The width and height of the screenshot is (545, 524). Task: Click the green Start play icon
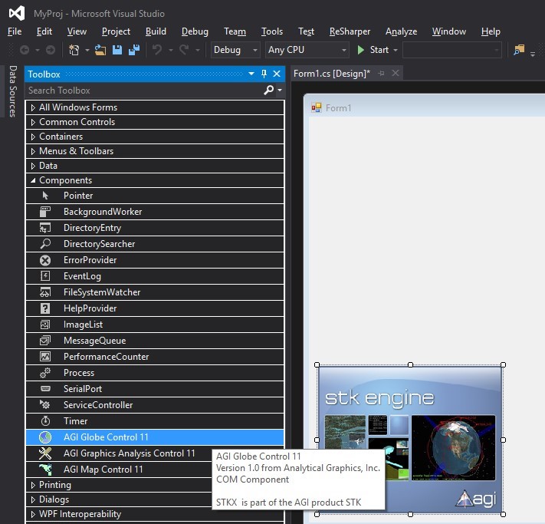pos(361,50)
